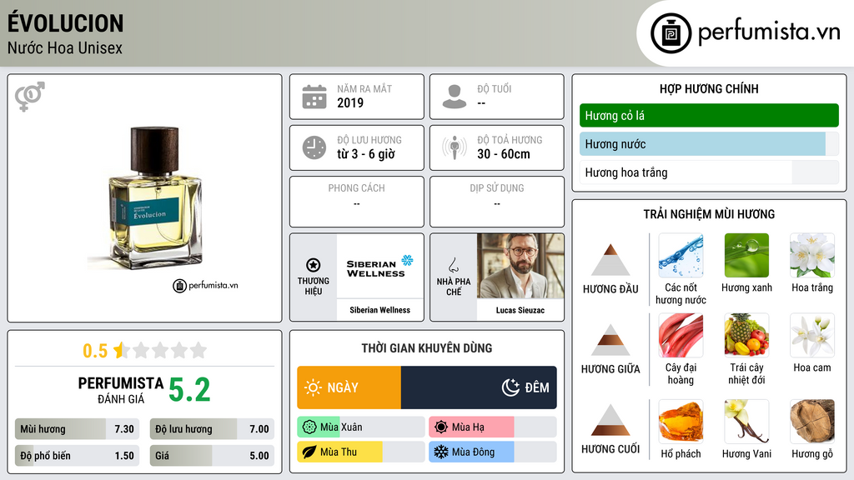Open perfumer Lucas Sieuzac's photo
The height and width of the screenshot is (480, 854).
coord(520,266)
